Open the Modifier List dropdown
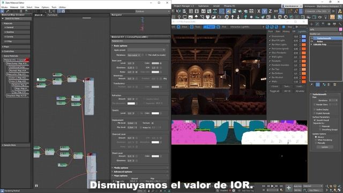343x193 pixels. (326, 34)
